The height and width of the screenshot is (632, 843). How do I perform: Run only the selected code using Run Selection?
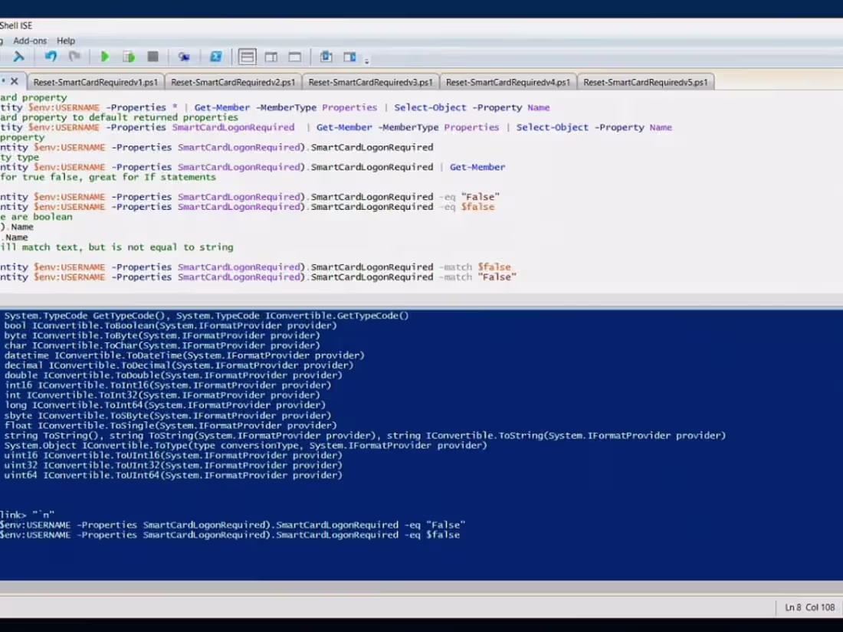[x=128, y=57]
